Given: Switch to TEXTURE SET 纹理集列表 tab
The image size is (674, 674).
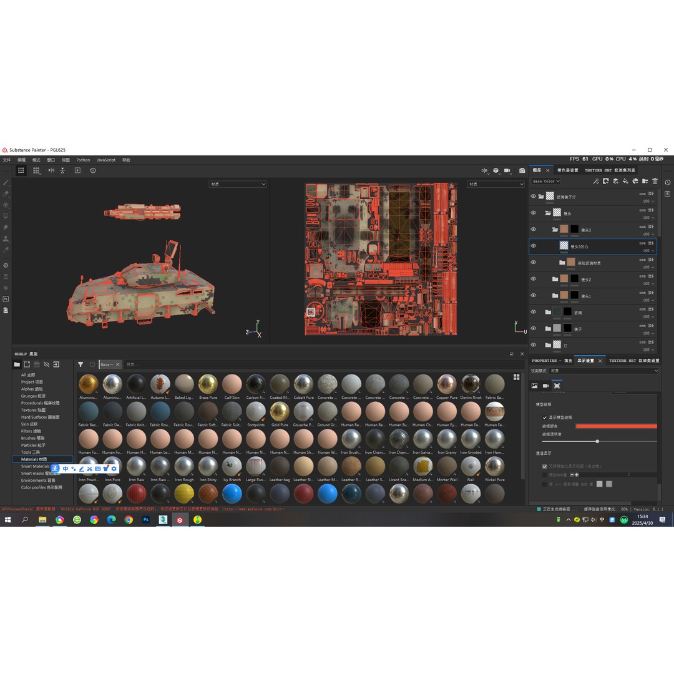Looking at the screenshot, I should [610, 170].
